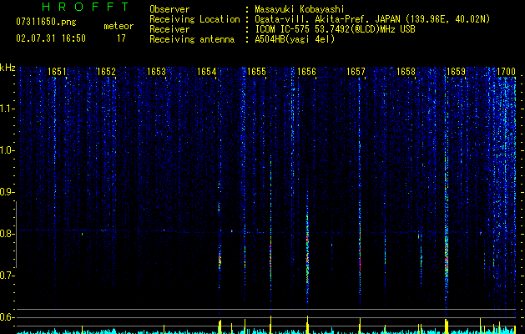Click the observer name Masayuki Kobayashi

(300, 9)
